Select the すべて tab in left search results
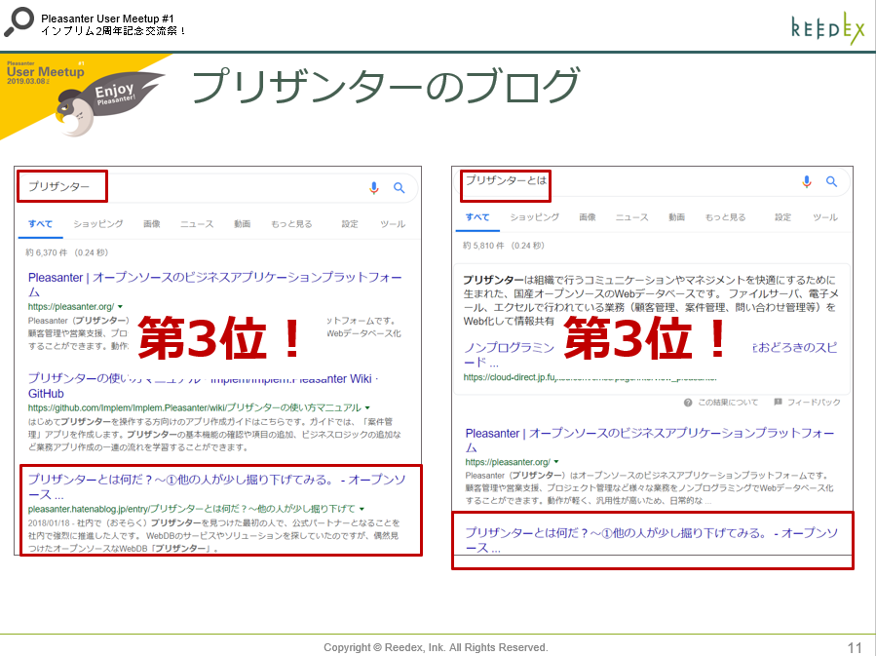Viewport: 876px width, 656px height. click(x=40, y=224)
